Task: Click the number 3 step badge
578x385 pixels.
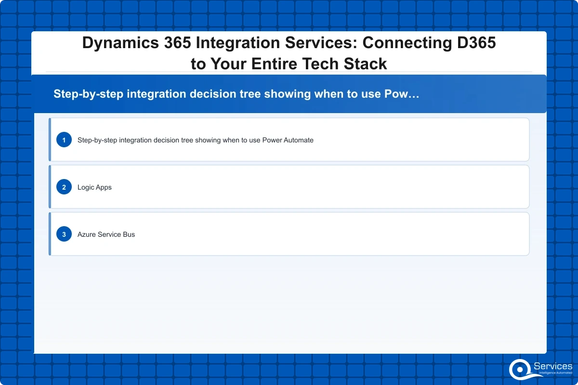Action: tap(64, 234)
